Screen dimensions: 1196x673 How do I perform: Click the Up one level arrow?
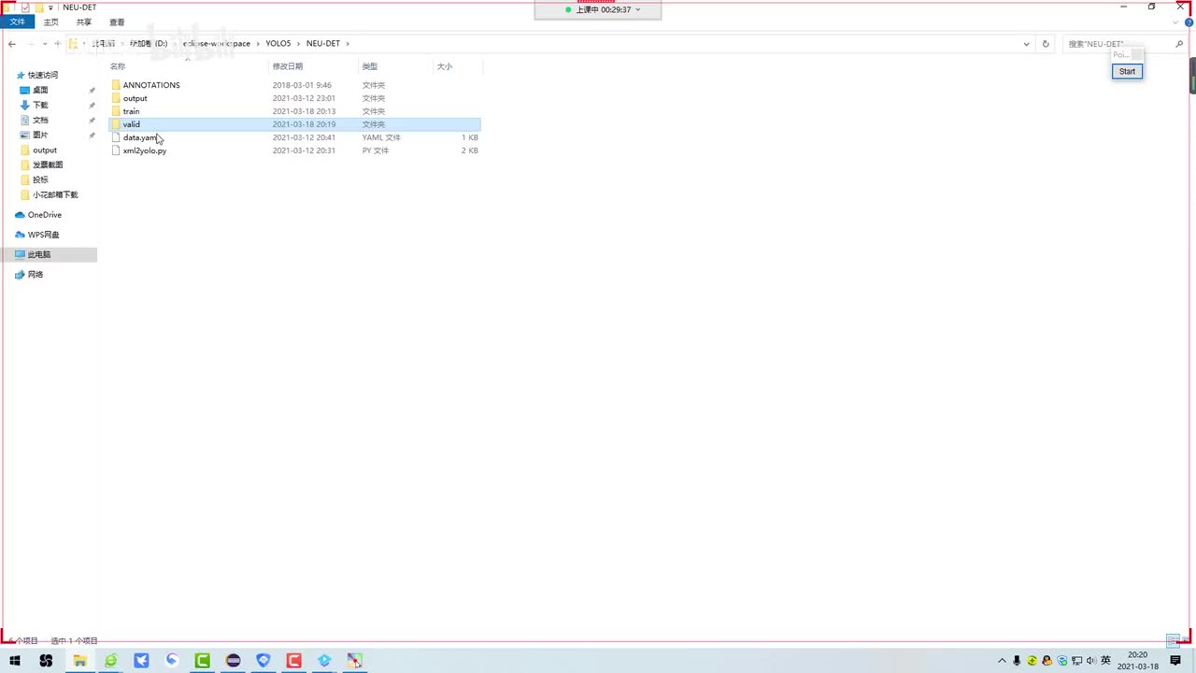coord(57,44)
